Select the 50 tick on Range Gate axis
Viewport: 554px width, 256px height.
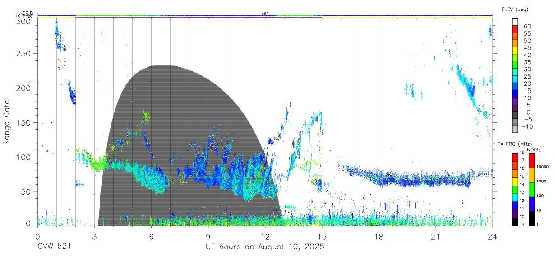27,191
